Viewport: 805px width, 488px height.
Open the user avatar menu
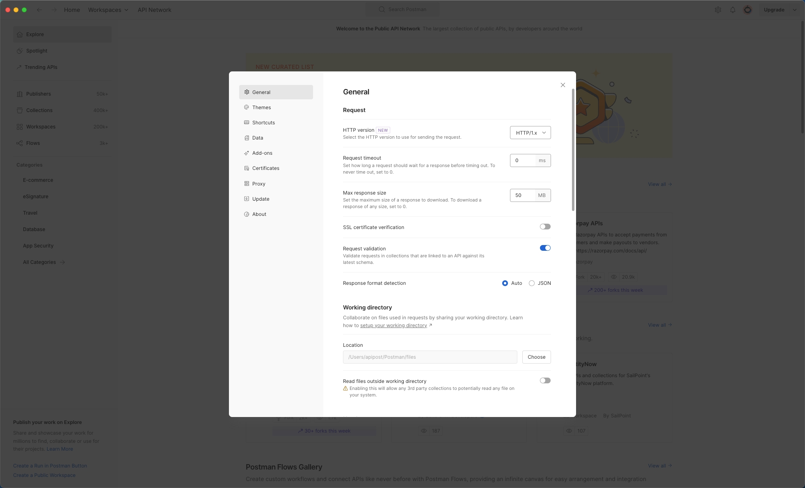[x=748, y=10]
